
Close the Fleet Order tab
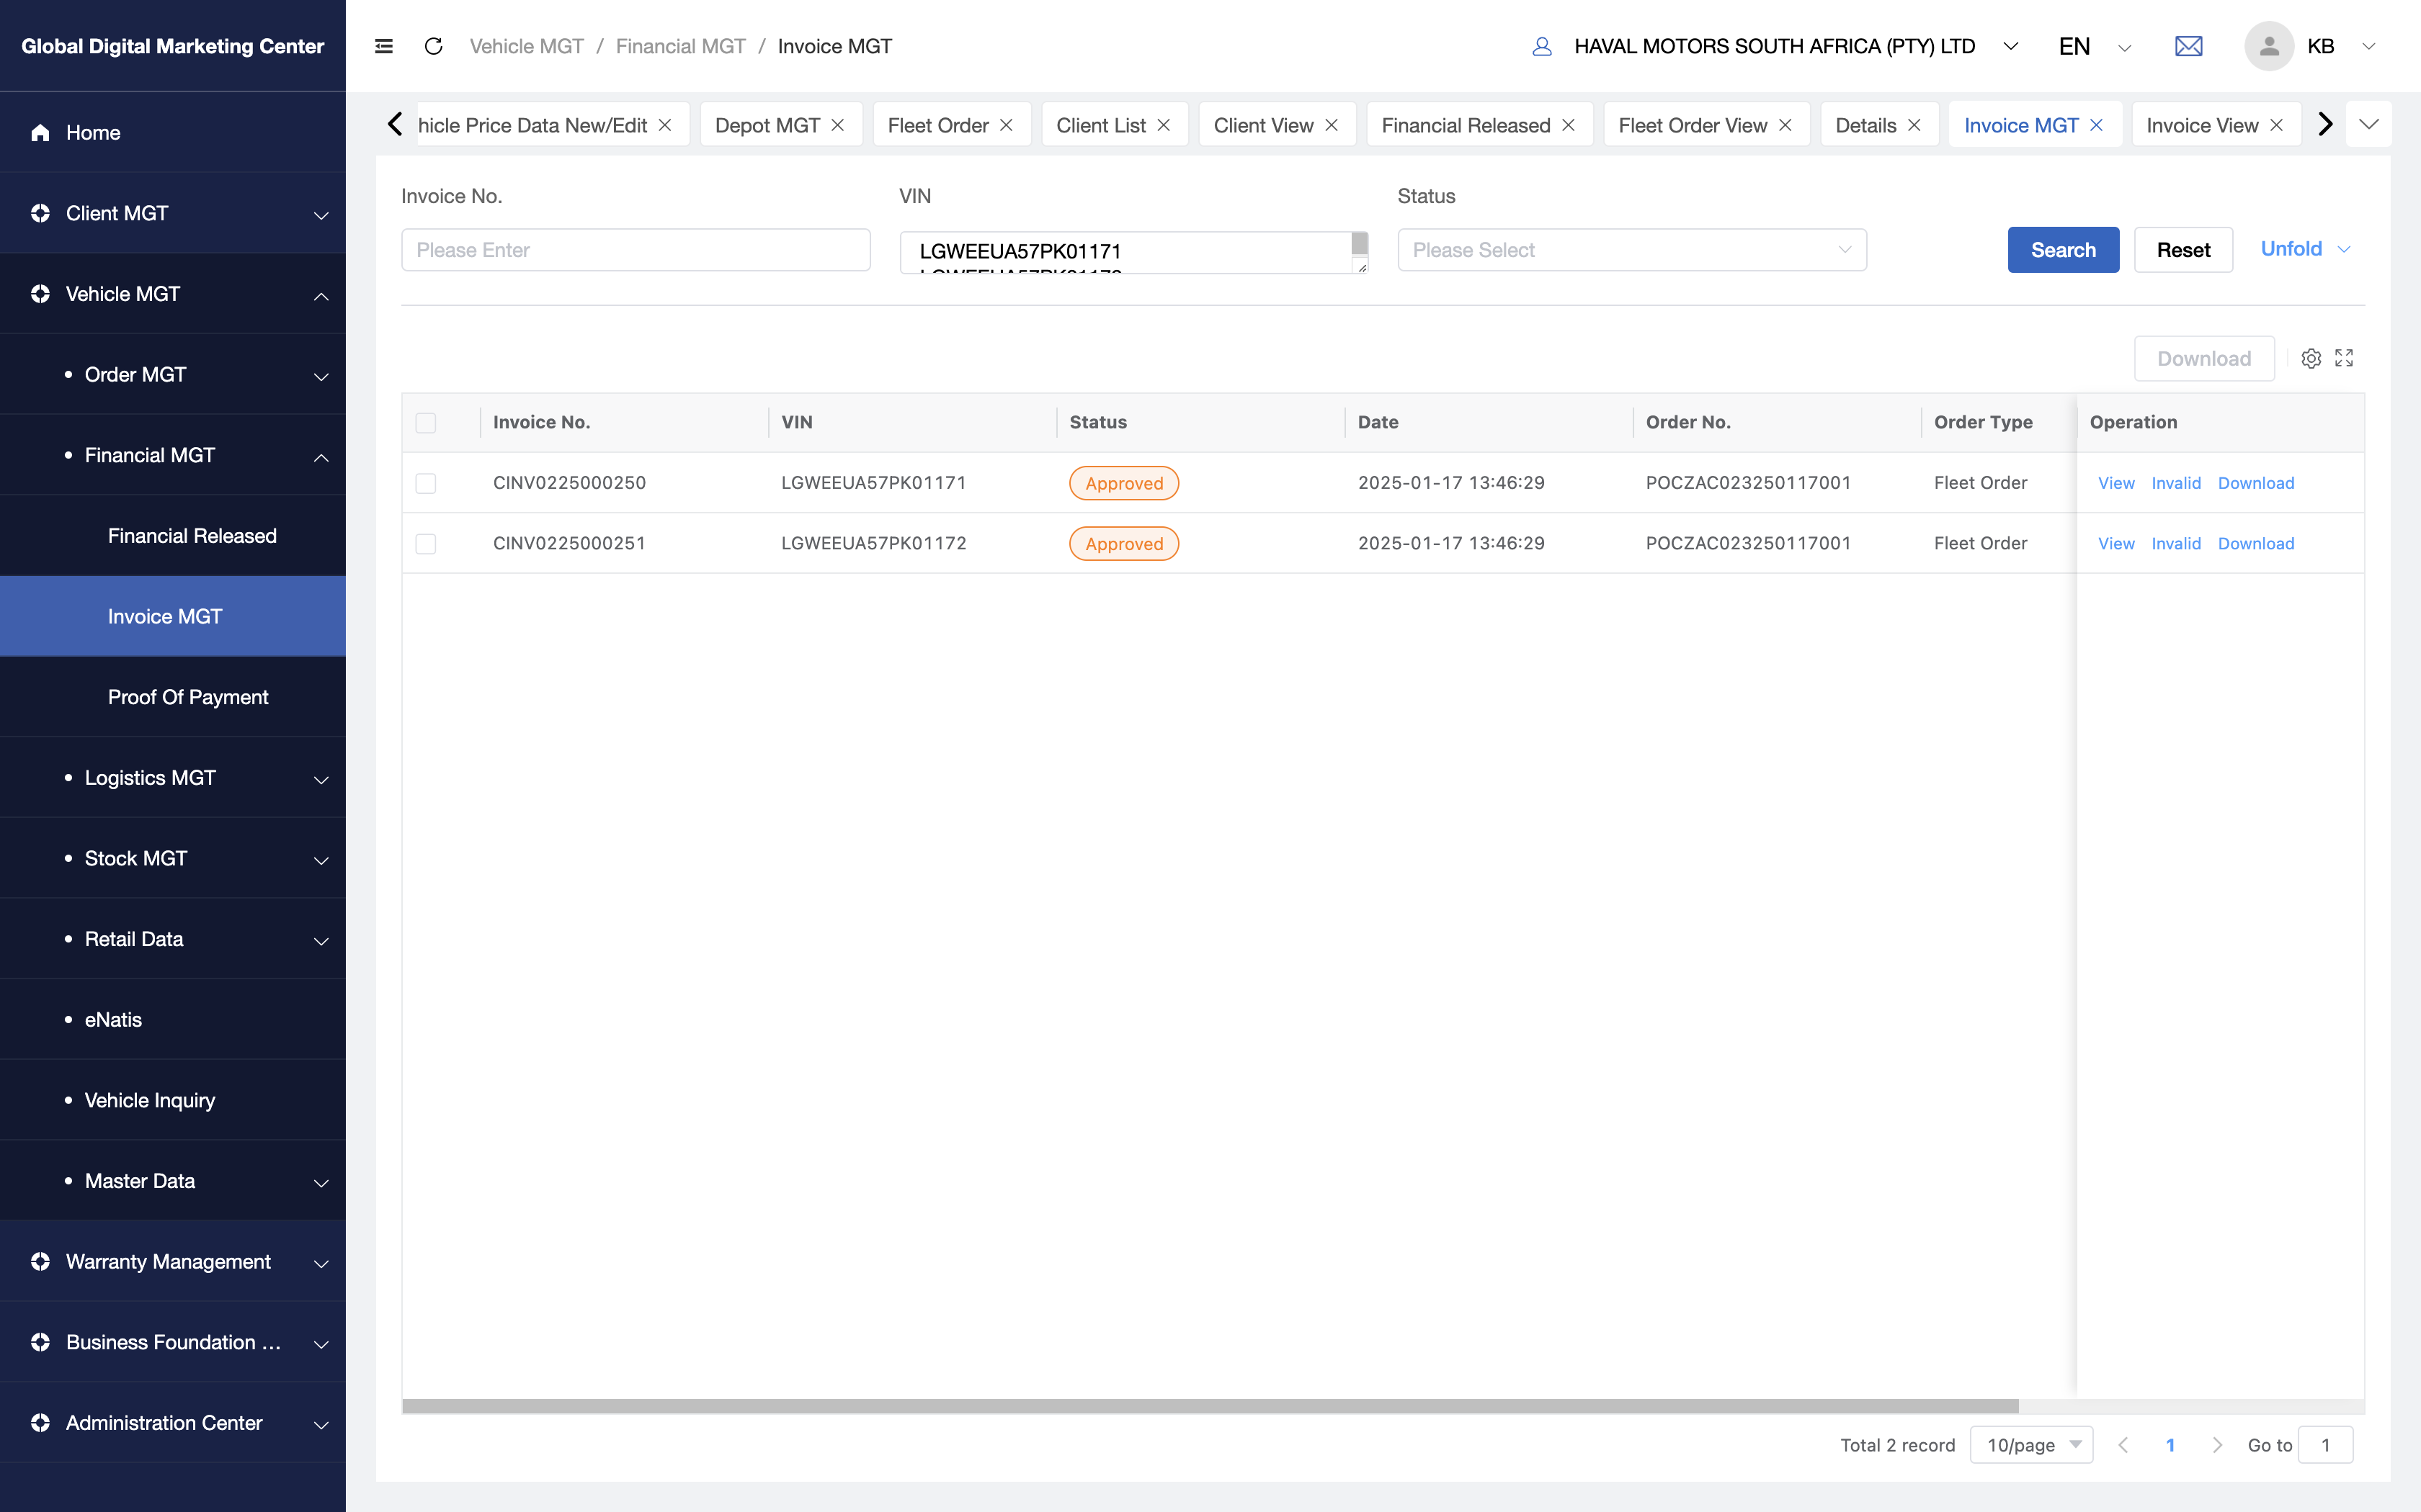[x=1007, y=125]
